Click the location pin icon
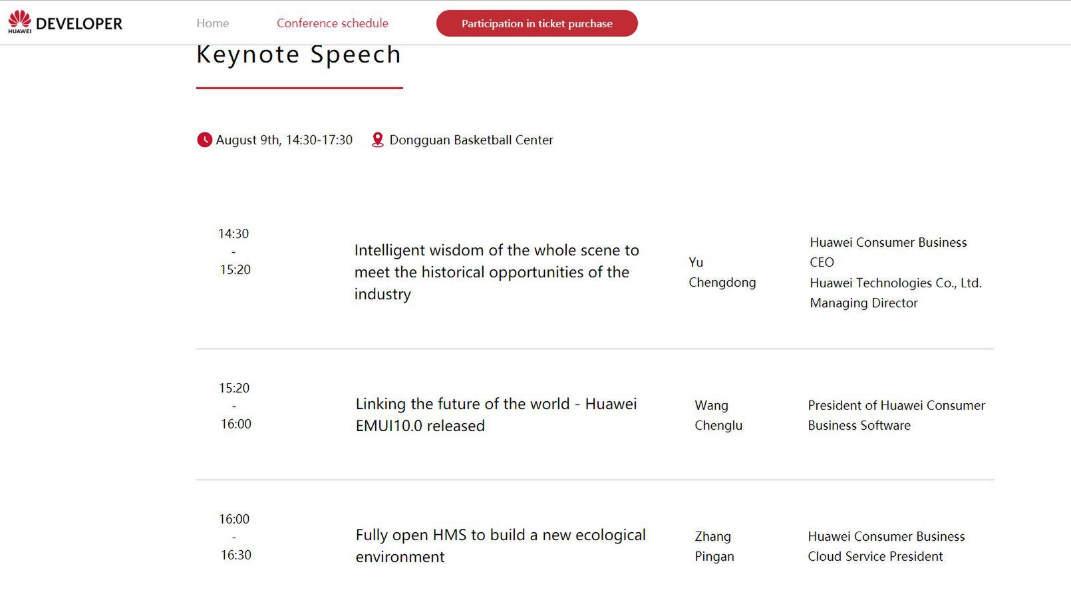Image resolution: width=1071 pixels, height=606 pixels. pyautogui.click(x=377, y=140)
